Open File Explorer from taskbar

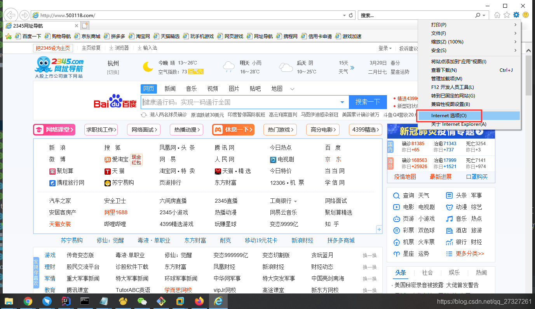(x=9, y=301)
